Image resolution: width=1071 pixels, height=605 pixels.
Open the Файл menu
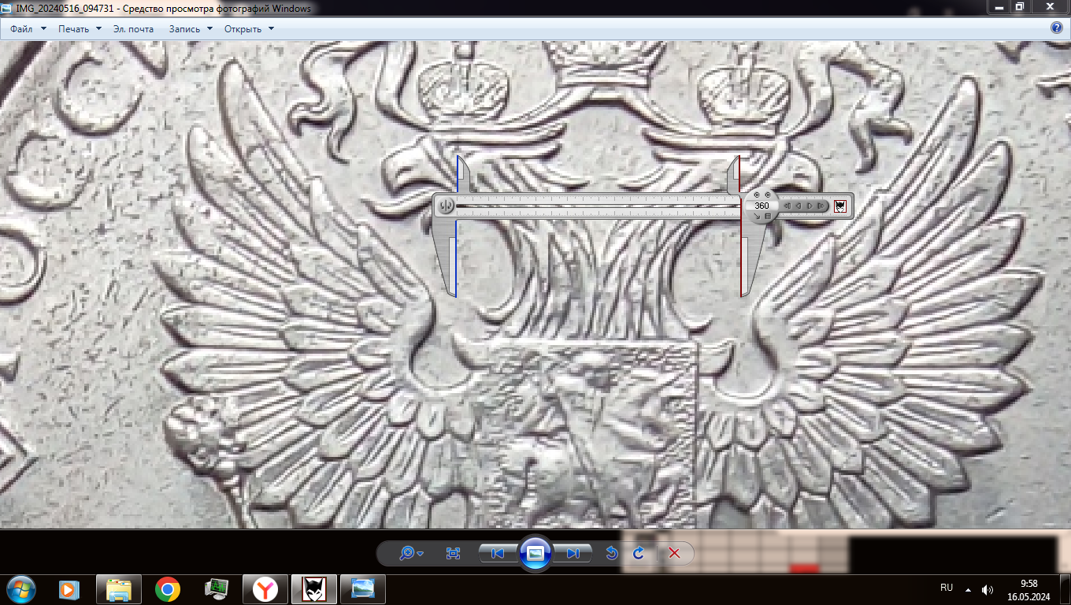pyautogui.click(x=28, y=29)
